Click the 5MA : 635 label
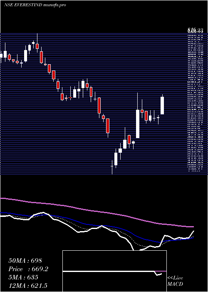This screenshot has height=292, width=208. (23, 277)
